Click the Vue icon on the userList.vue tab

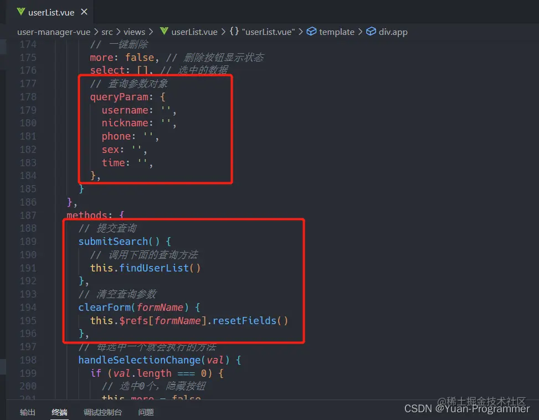(21, 12)
